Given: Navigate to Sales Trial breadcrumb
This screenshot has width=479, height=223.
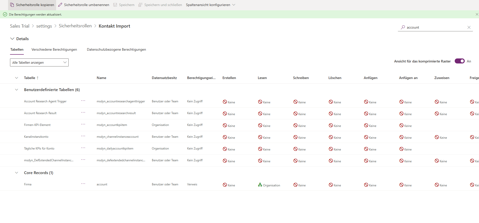Looking at the screenshot, I should tap(20, 26).
